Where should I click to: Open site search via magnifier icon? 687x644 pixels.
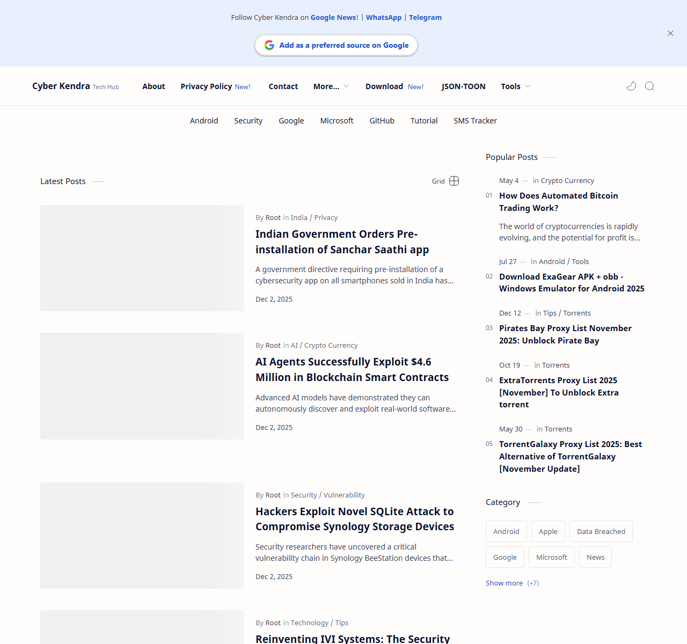click(x=649, y=86)
